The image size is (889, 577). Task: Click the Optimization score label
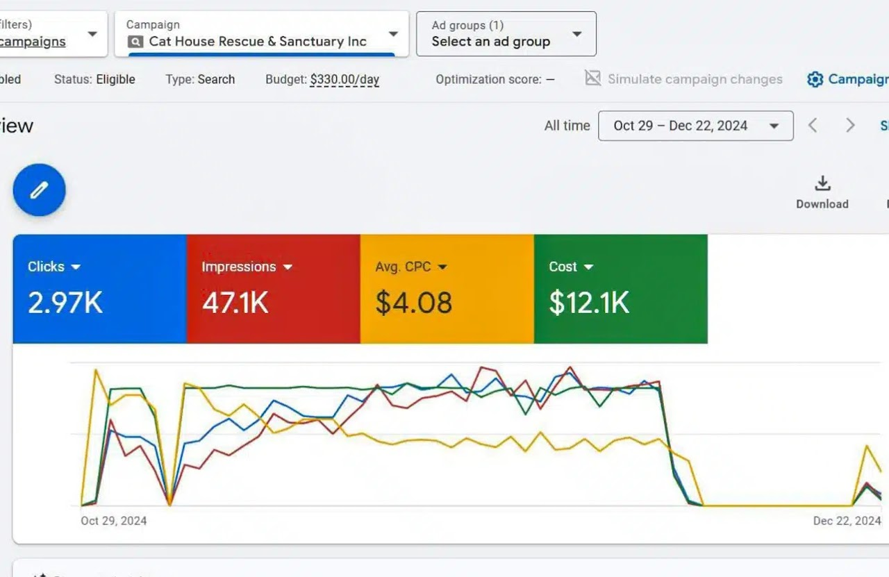[x=488, y=79]
